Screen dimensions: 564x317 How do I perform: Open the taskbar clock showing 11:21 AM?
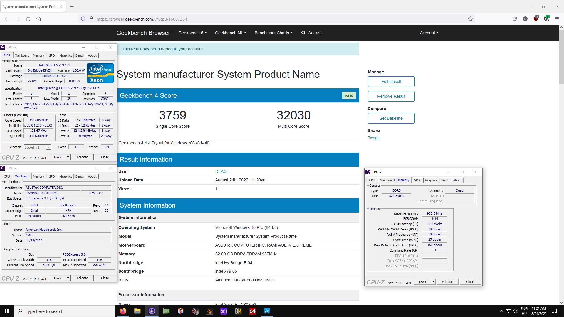[539, 311]
